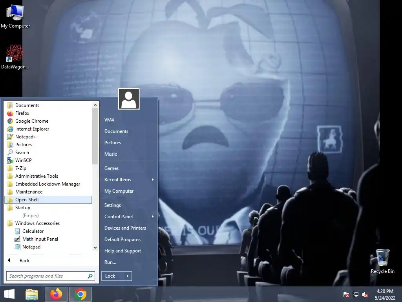Open Settings from start menu
Viewport: 402px width, 302px height.
[x=129, y=205]
